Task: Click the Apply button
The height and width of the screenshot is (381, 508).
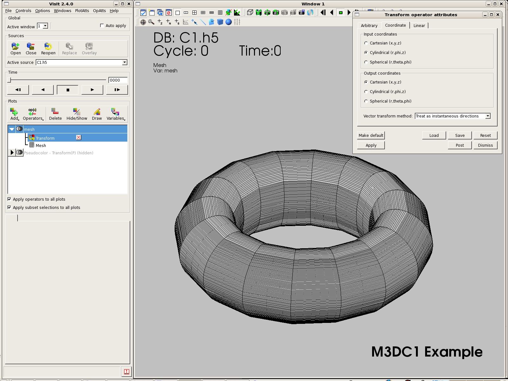Action: 371,145
